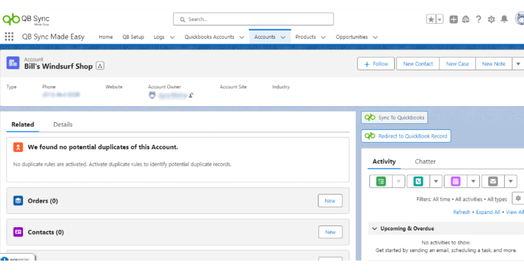Switch to the Details tab
The height and width of the screenshot is (279, 524).
pyautogui.click(x=63, y=124)
